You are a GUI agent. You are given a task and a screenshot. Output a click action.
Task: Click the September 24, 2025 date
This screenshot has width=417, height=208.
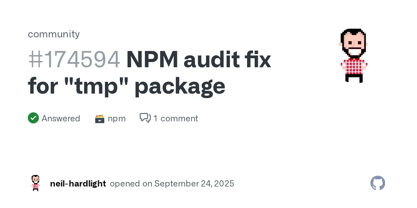pyautogui.click(x=194, y=184)
